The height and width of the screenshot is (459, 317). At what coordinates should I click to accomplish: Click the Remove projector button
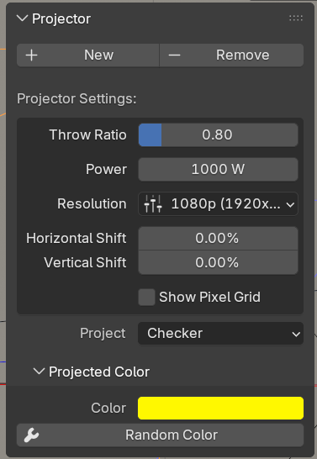(232, 55)
